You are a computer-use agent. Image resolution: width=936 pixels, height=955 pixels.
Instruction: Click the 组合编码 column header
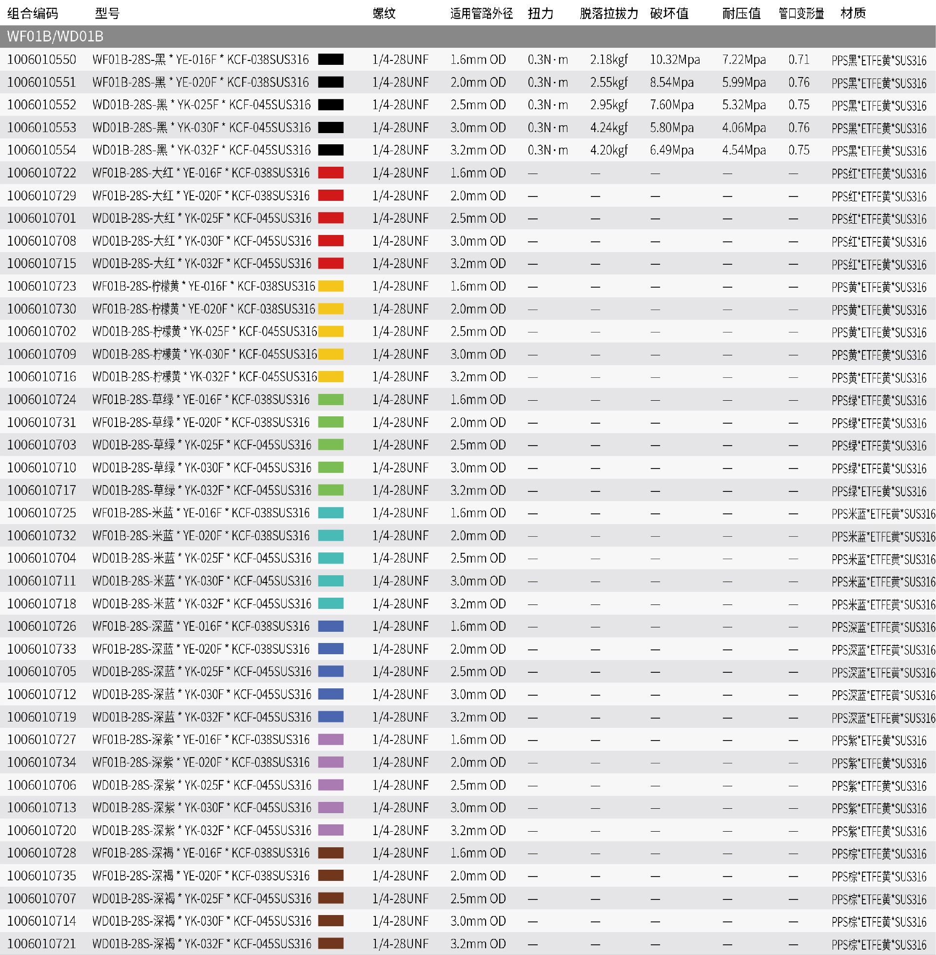tap(33, 13)
